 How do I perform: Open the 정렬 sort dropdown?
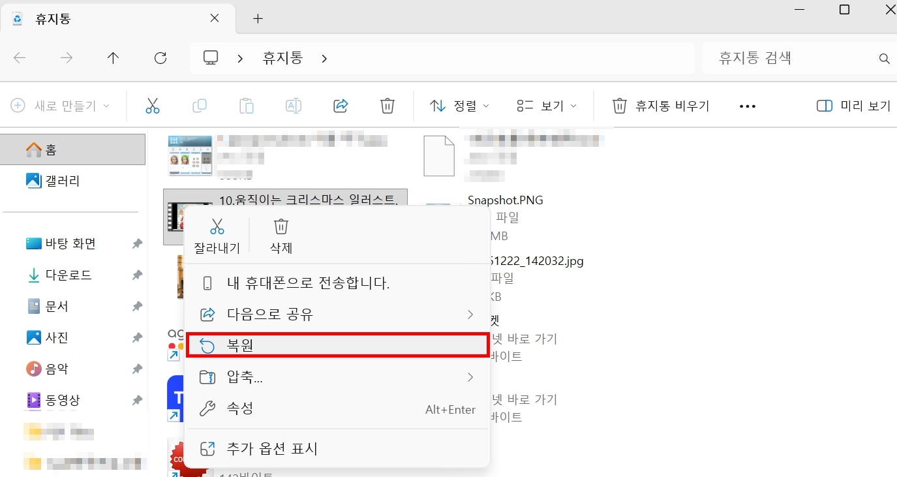(x=460, y=106)
